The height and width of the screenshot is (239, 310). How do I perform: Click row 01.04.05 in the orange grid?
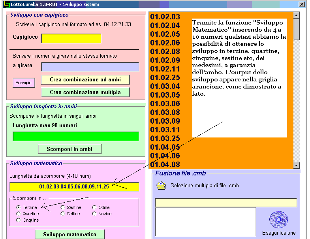[165, 147]
